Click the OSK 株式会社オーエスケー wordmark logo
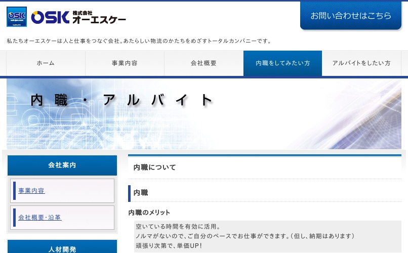The width and height of the screenshot is (408, 253). (78, 17)
